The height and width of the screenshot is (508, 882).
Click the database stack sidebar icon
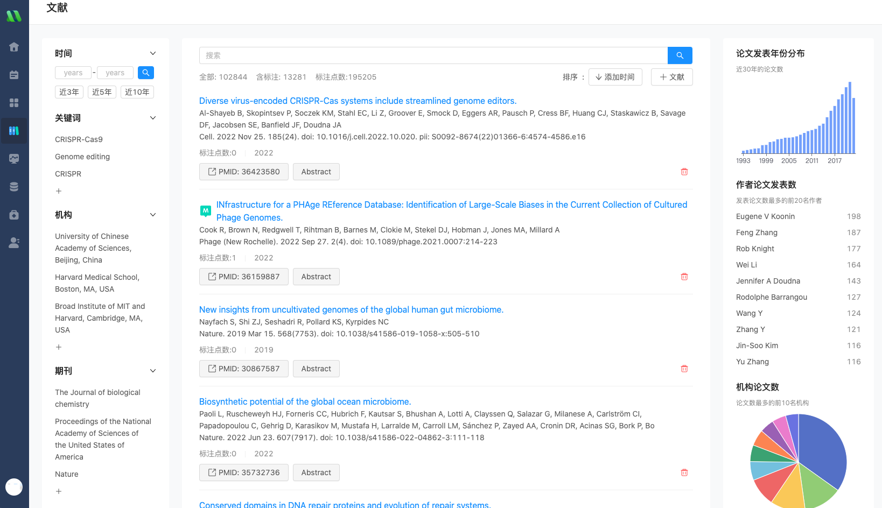(x=14, y=187)
